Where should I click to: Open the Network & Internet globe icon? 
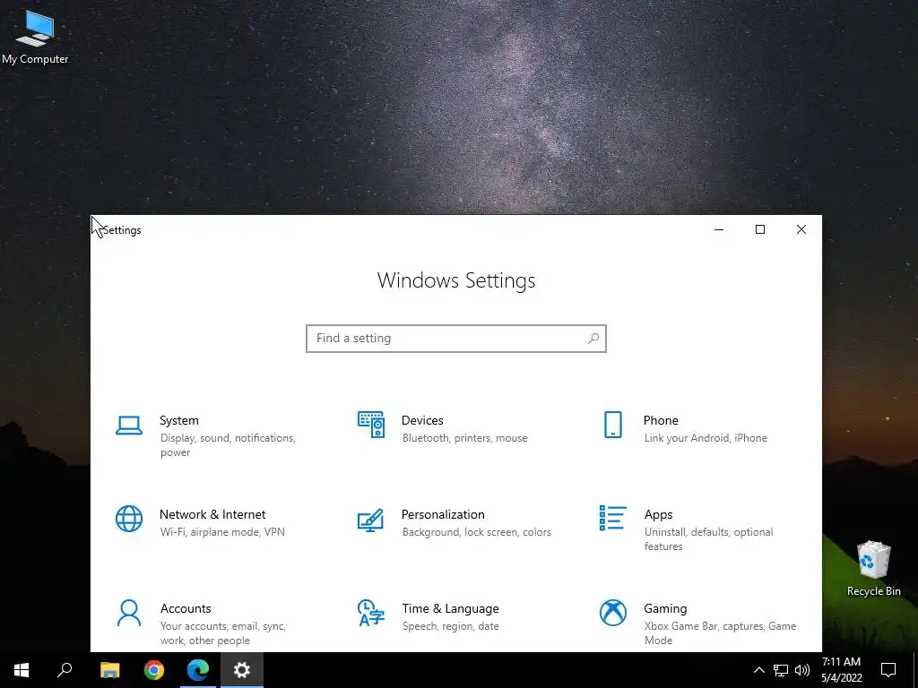[x=129, y=519]
